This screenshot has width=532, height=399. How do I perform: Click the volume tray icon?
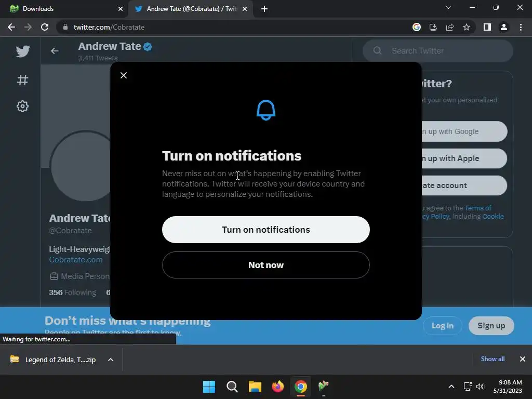pos(480,387)
